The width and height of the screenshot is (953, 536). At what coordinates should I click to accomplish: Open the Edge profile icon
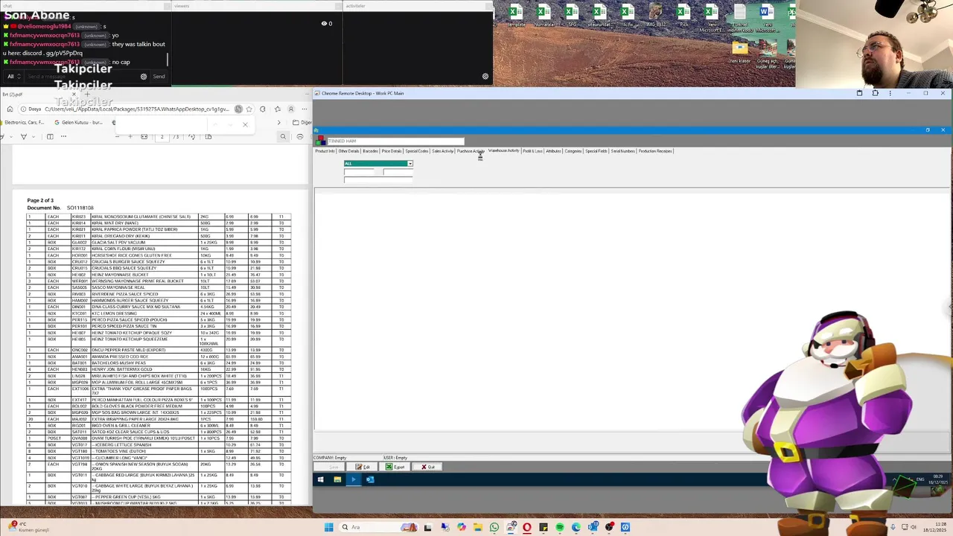click(291, 109)
